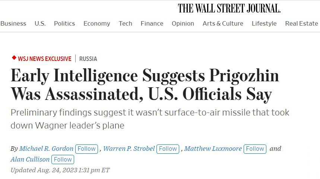Image resolution: width=320 pixels, height=179 pixels.
Task: Follow author Warren P. Strobel
Action: (x=168, y=149)
